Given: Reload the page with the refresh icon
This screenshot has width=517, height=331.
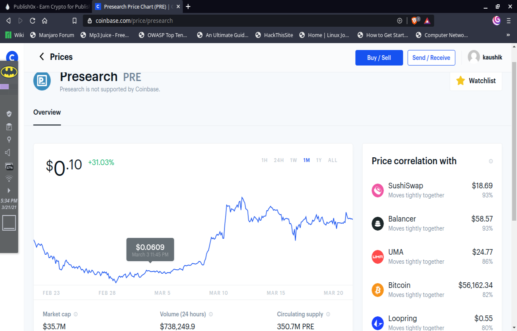Looking at the screenshot, I should point(32,20).
